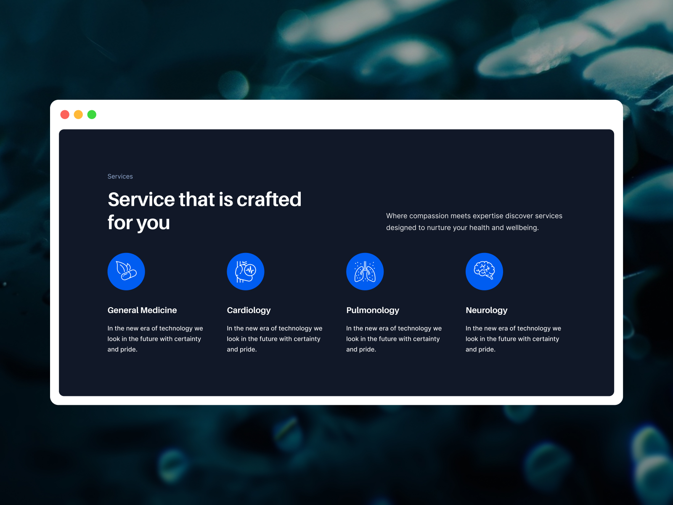
Task: Click the red close window dot
Action: coord(65,114)
